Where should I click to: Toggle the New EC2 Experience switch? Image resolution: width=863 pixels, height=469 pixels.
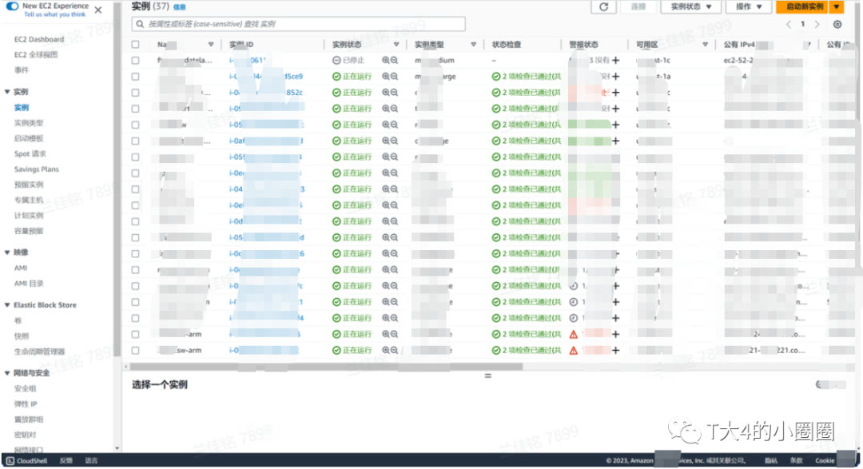[11, 6]
